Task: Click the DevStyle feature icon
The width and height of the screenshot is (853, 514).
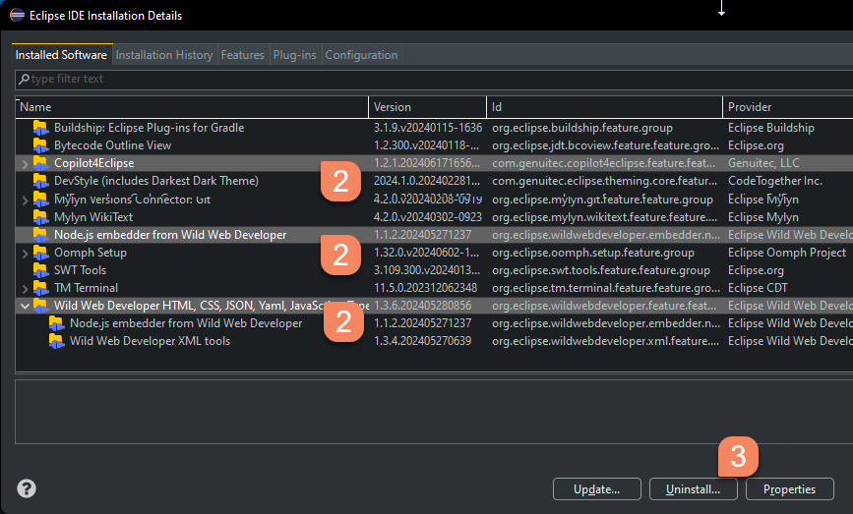Action: click(x=40, y=181)
